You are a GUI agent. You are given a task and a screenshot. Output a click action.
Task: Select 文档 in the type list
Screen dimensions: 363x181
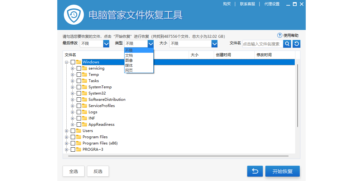click(x=129, y=55)
